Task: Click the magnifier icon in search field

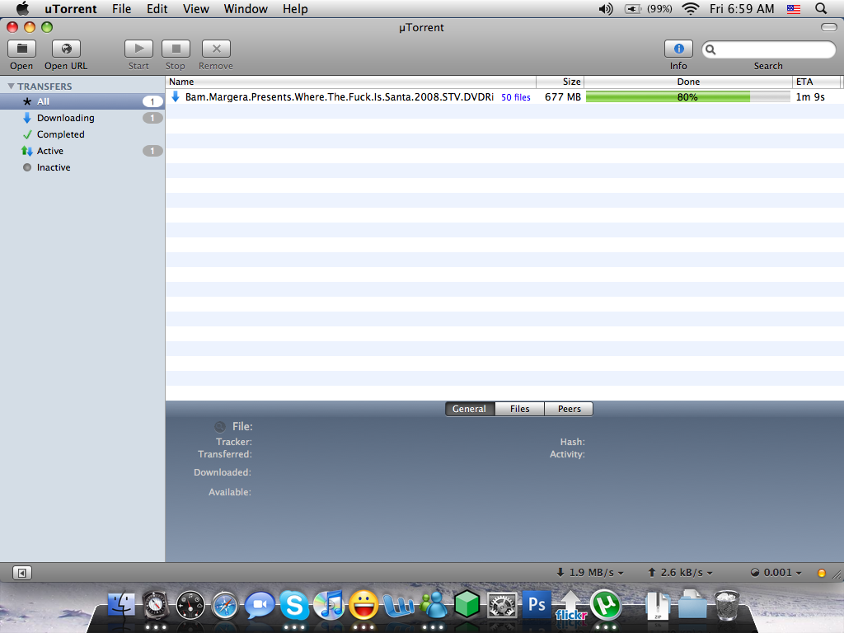Action: coord(710,49)
